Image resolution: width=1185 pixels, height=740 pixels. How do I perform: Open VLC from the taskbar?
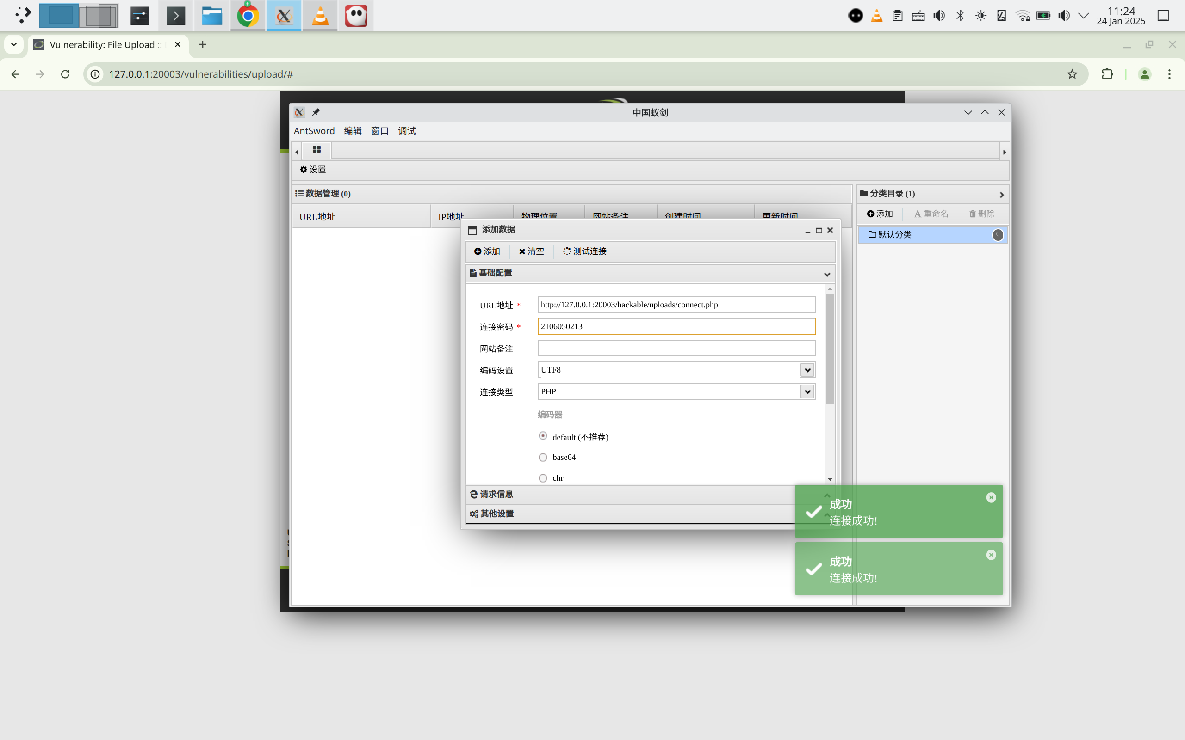[320, 16]
